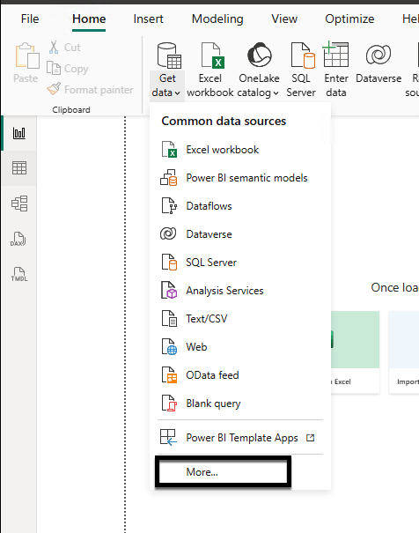Open DAX query view in sidebar
This screenshot has width=419, height=533.
pos(19,239)
